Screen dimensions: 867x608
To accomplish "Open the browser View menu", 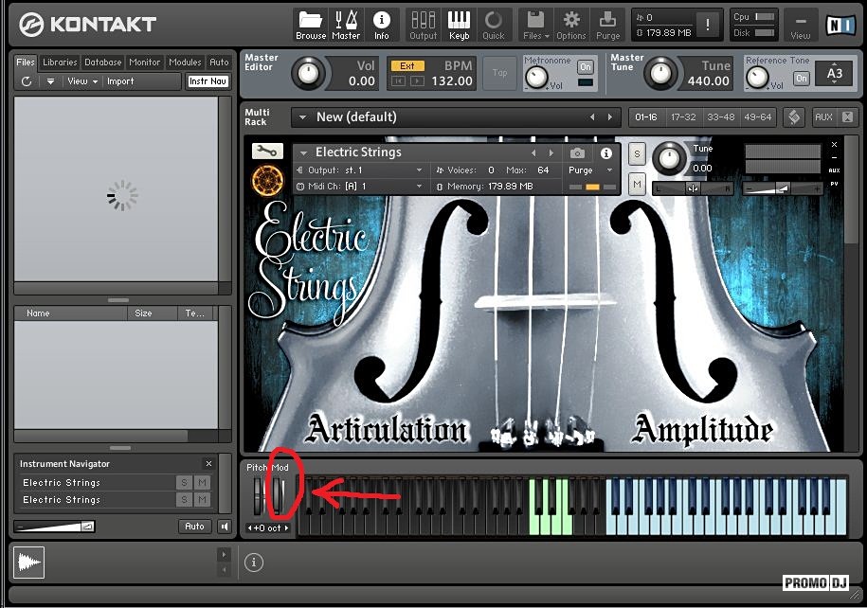I will pos(82,81).
